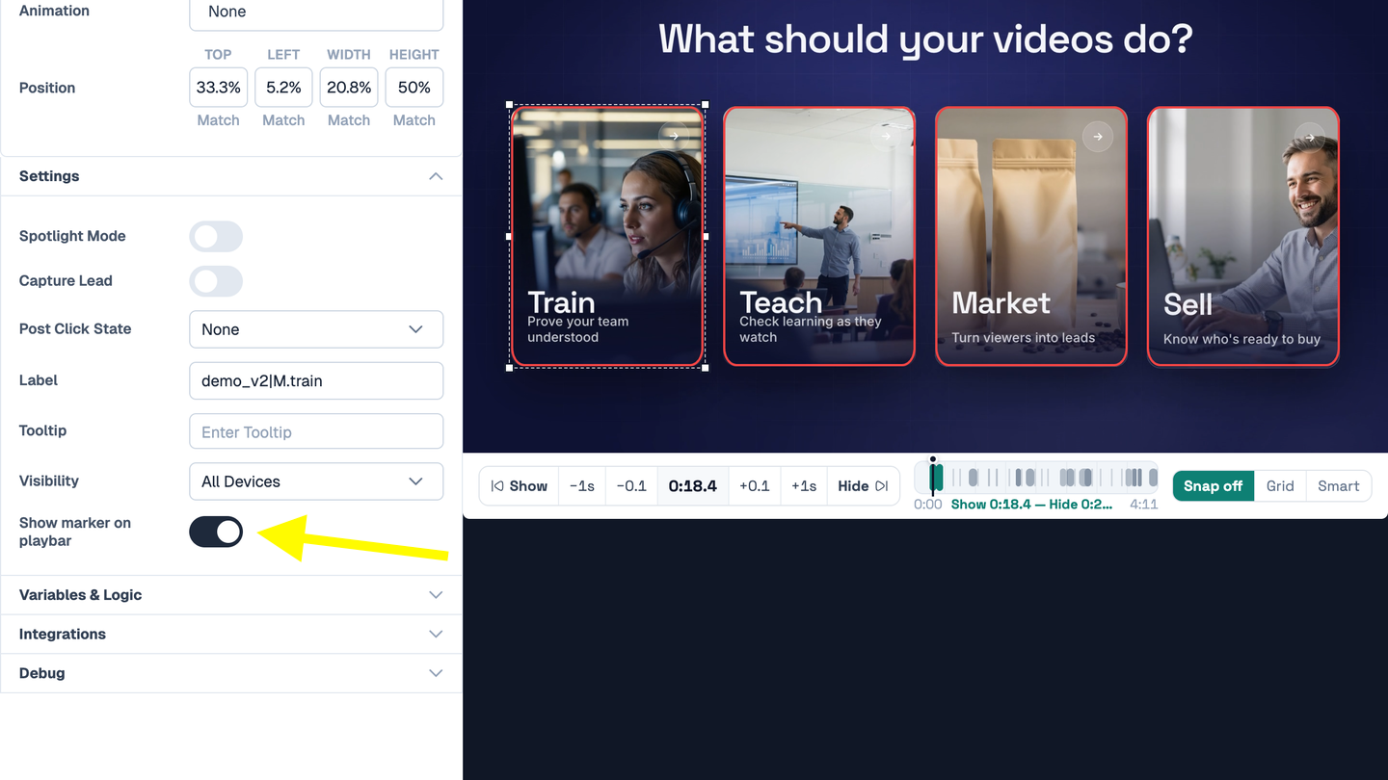Click Match under the HEIGHT field

pos(414,120)
